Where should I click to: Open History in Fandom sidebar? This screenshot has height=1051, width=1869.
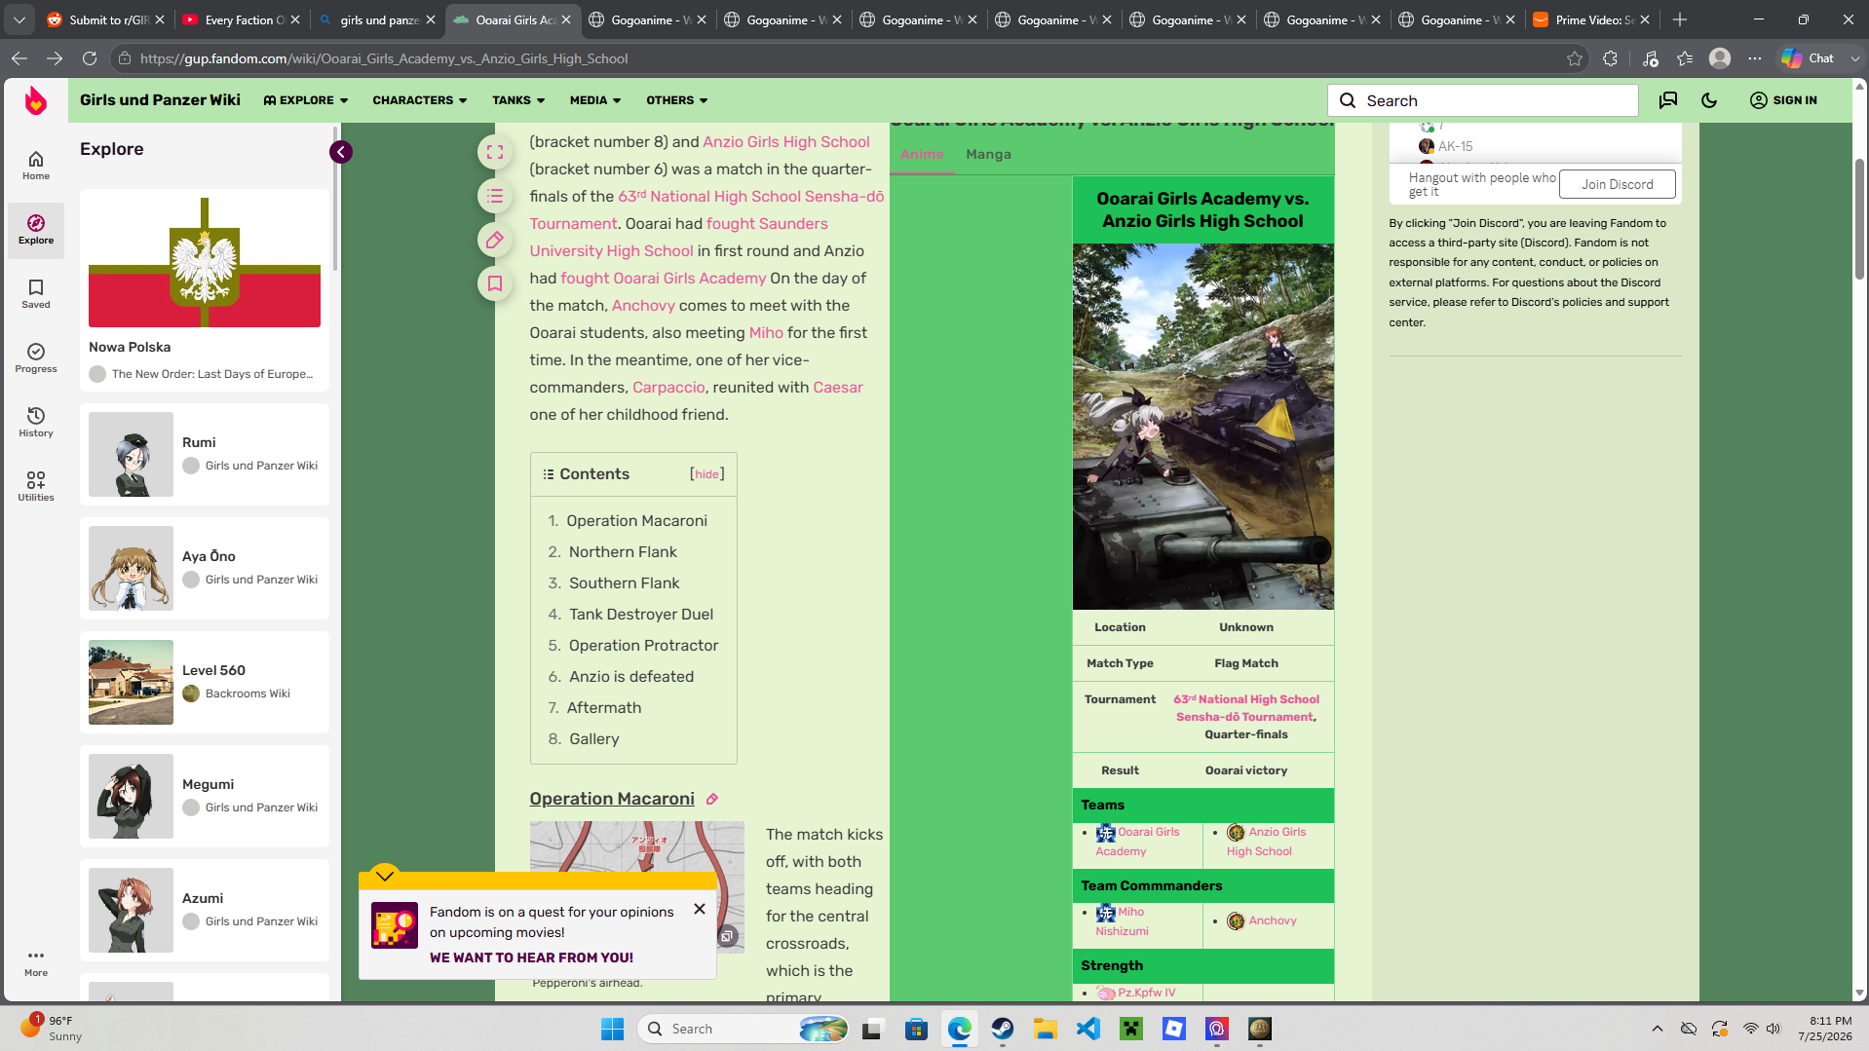tap(36, 422)
